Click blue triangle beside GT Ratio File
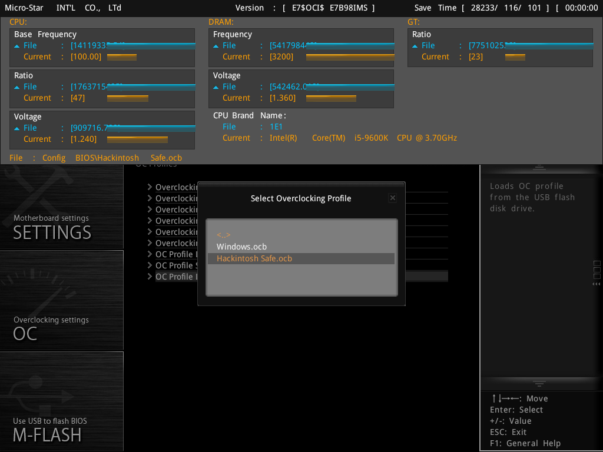Image resolution: width=603 pixels, height=452 pixels. pyautogui.click(x=415, y=46)
